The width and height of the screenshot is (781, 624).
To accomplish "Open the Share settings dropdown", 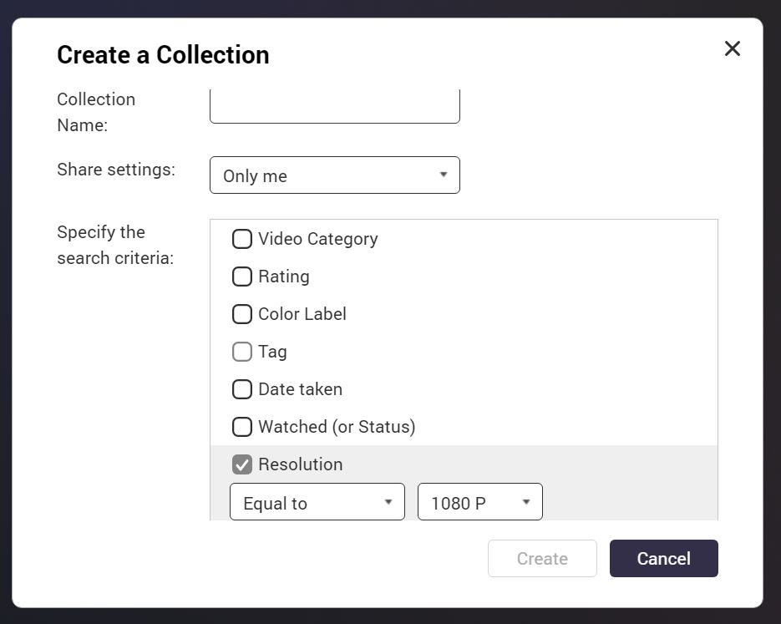I will click(335, 175).
